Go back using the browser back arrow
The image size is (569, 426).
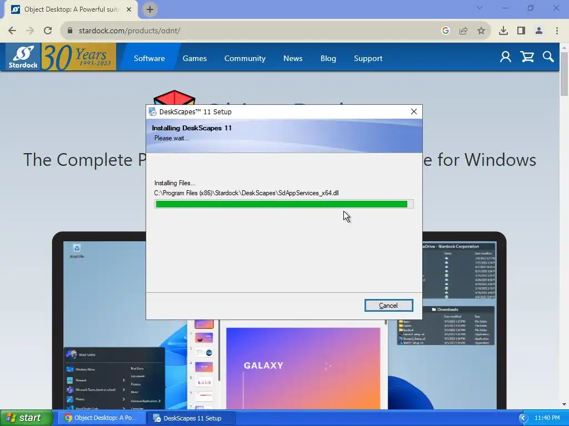pos(12,31)
